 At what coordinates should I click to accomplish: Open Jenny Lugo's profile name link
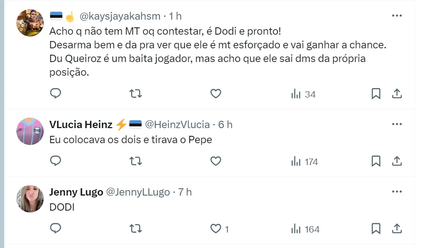tap(76, 192)
